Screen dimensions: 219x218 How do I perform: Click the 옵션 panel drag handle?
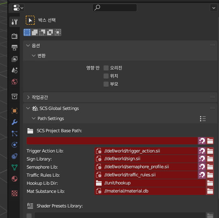click(213, 45)
